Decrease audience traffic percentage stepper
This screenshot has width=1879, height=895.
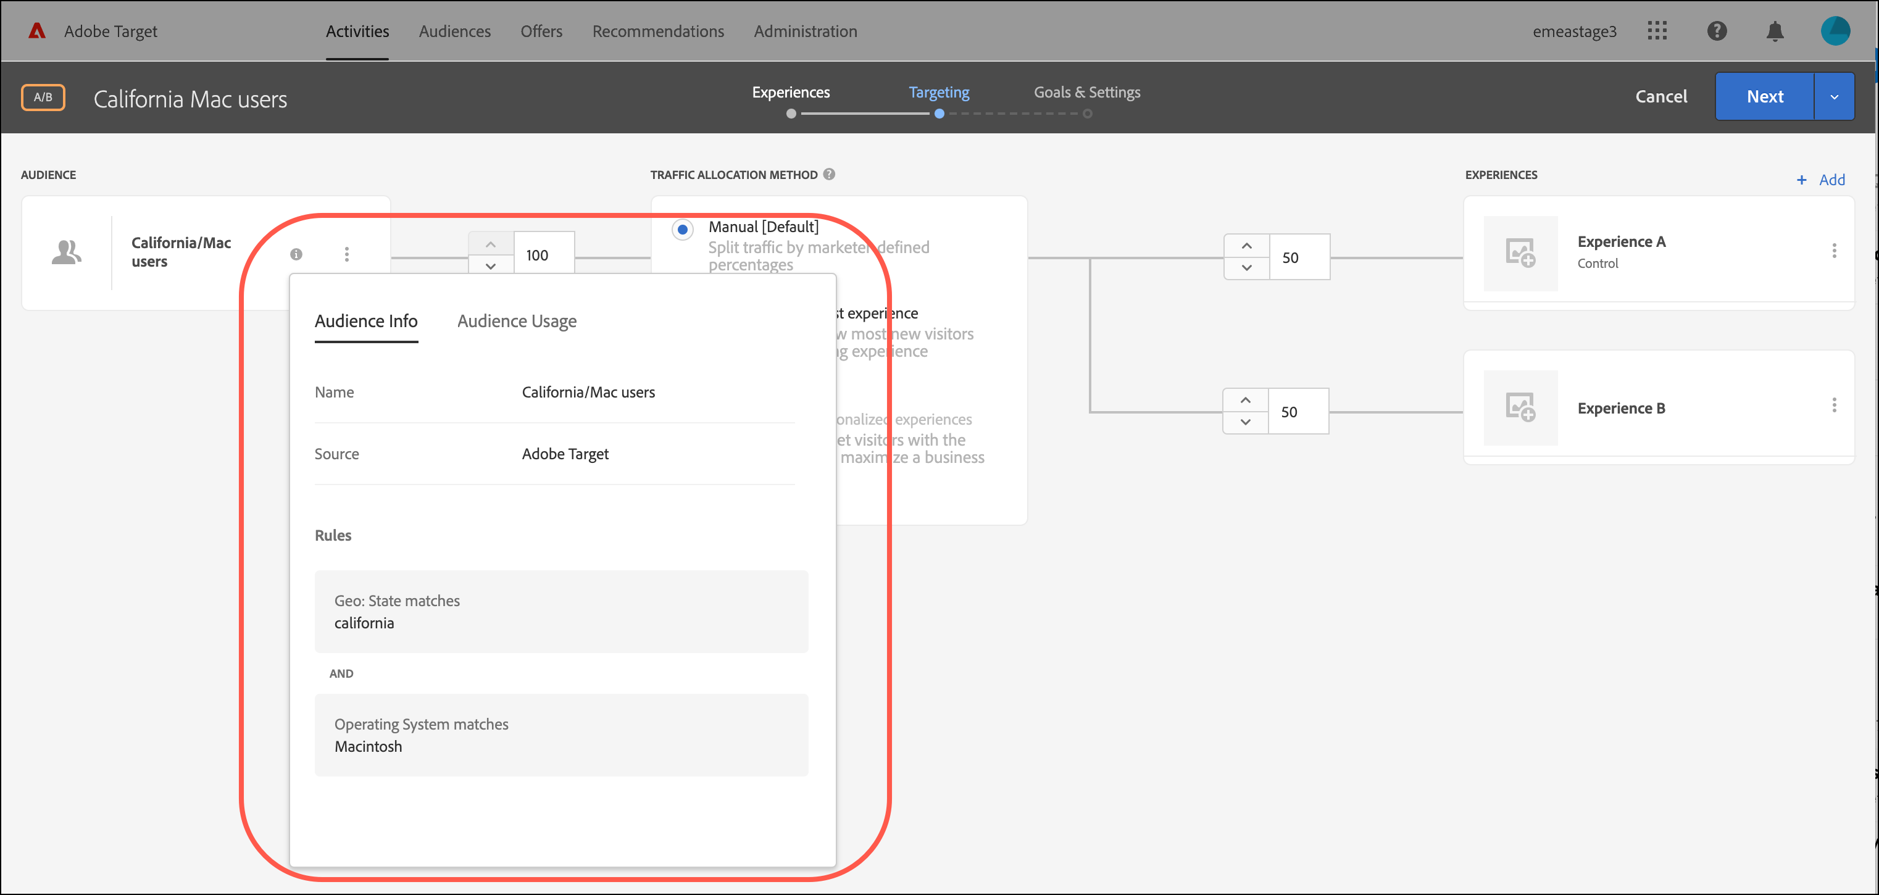(x=491, y=265)
